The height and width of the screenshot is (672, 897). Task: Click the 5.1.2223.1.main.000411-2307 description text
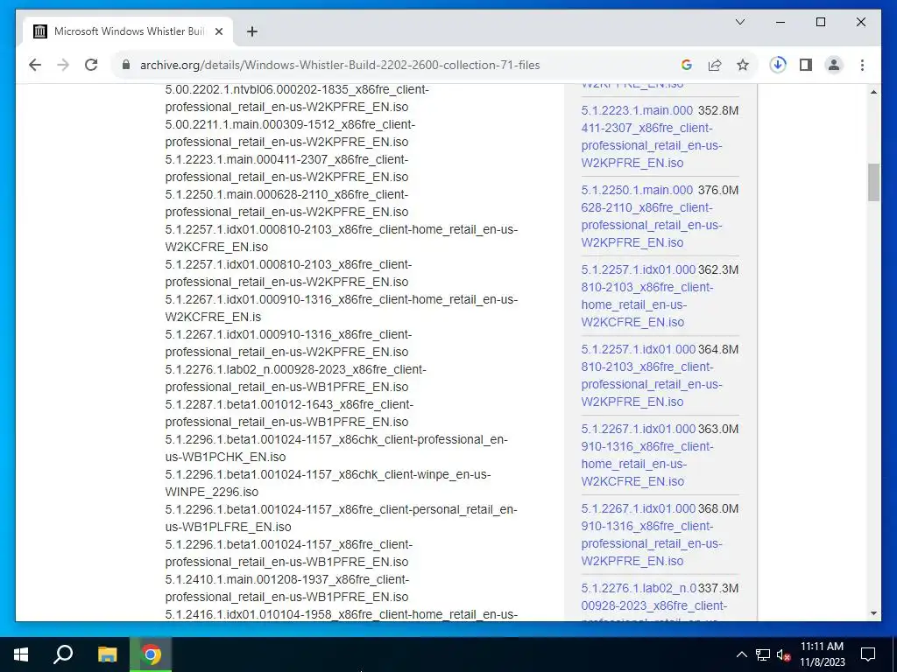tap(286, 168)
